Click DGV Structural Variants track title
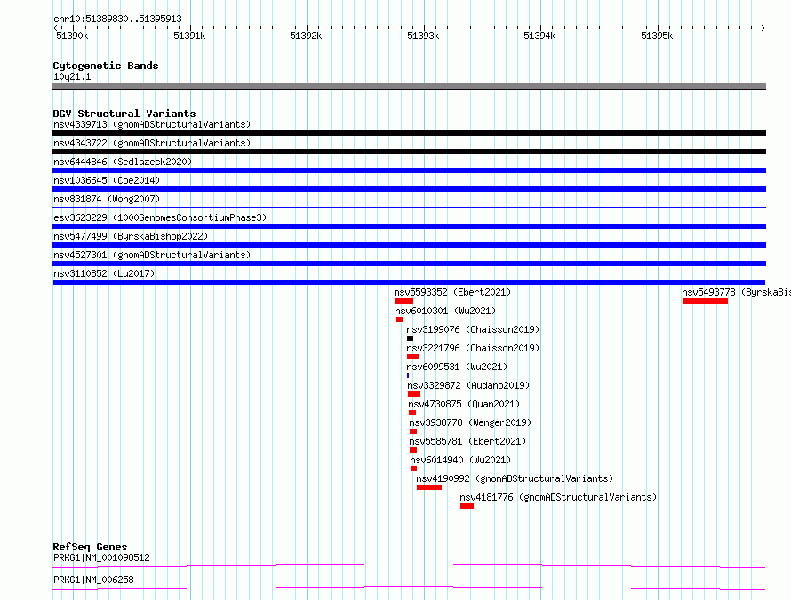791x600 pixels. click(x=124, y=114)
